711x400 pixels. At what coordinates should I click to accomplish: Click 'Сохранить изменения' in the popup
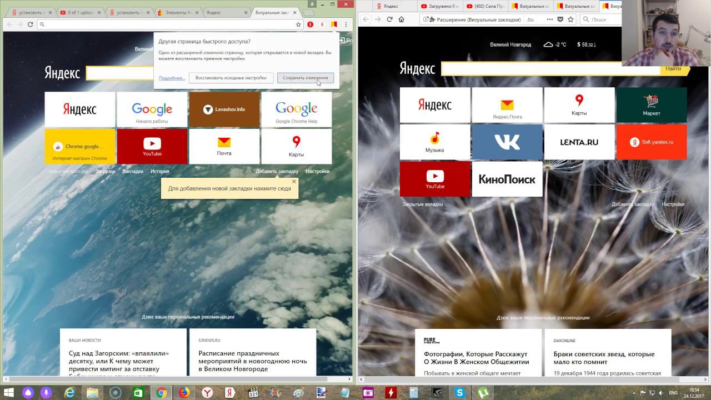(x=305, y=78)
